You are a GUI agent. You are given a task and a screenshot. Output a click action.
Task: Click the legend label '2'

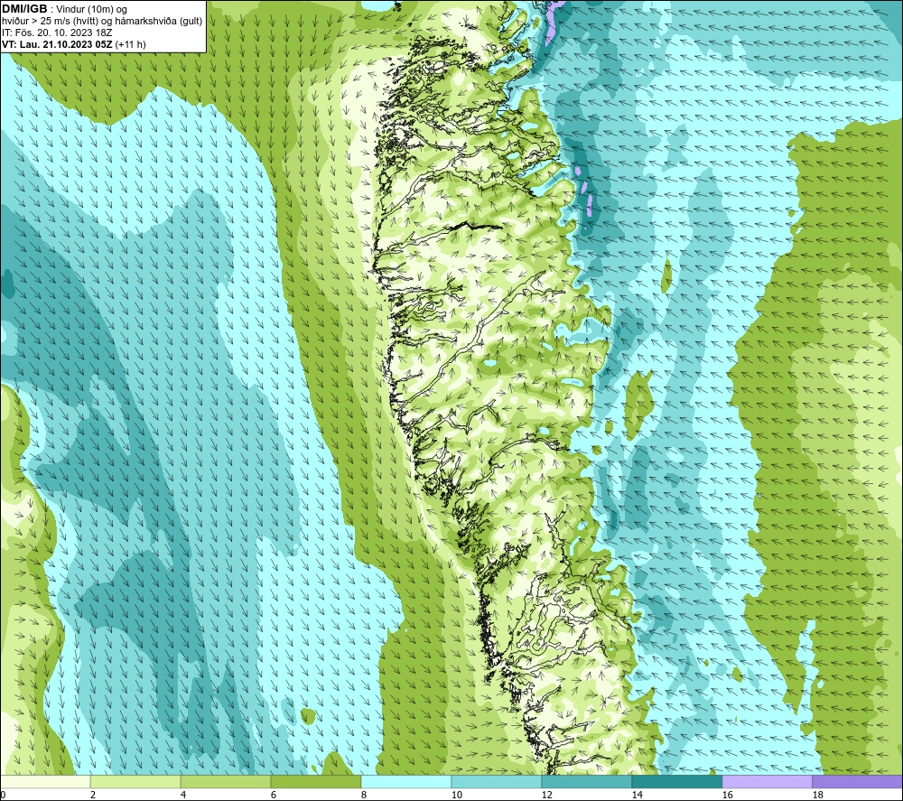pos(93,796)
